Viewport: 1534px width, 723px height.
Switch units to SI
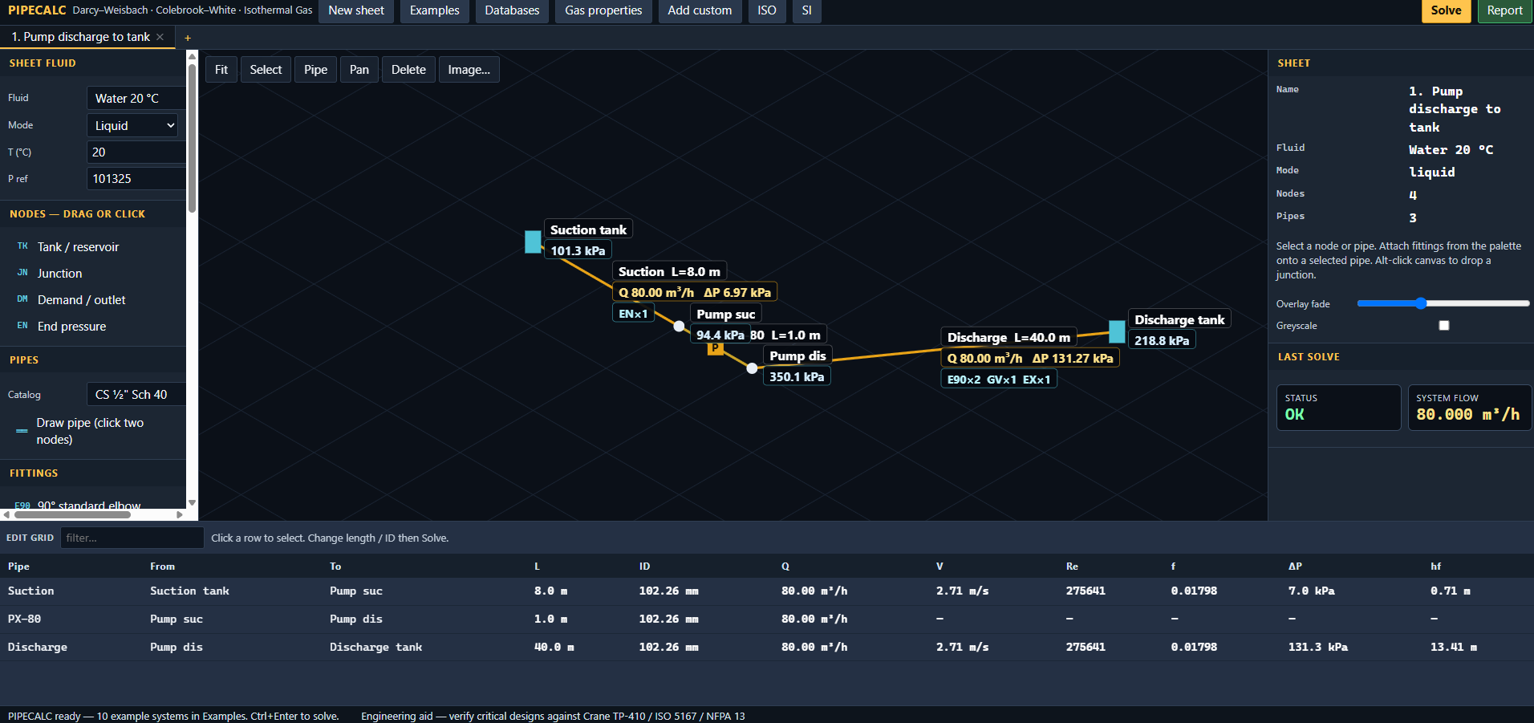tap(806, 10)
